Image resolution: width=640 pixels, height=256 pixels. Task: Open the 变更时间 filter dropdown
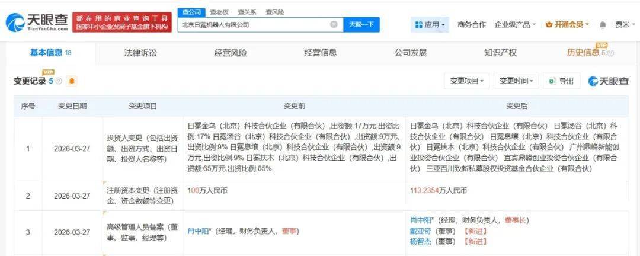click(516, 81)
